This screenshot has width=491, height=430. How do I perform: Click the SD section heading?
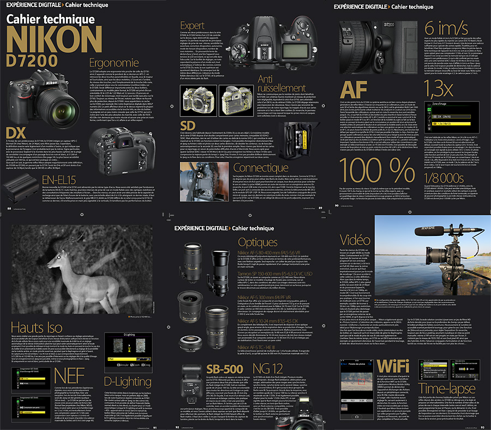click(x=188, y=126)
